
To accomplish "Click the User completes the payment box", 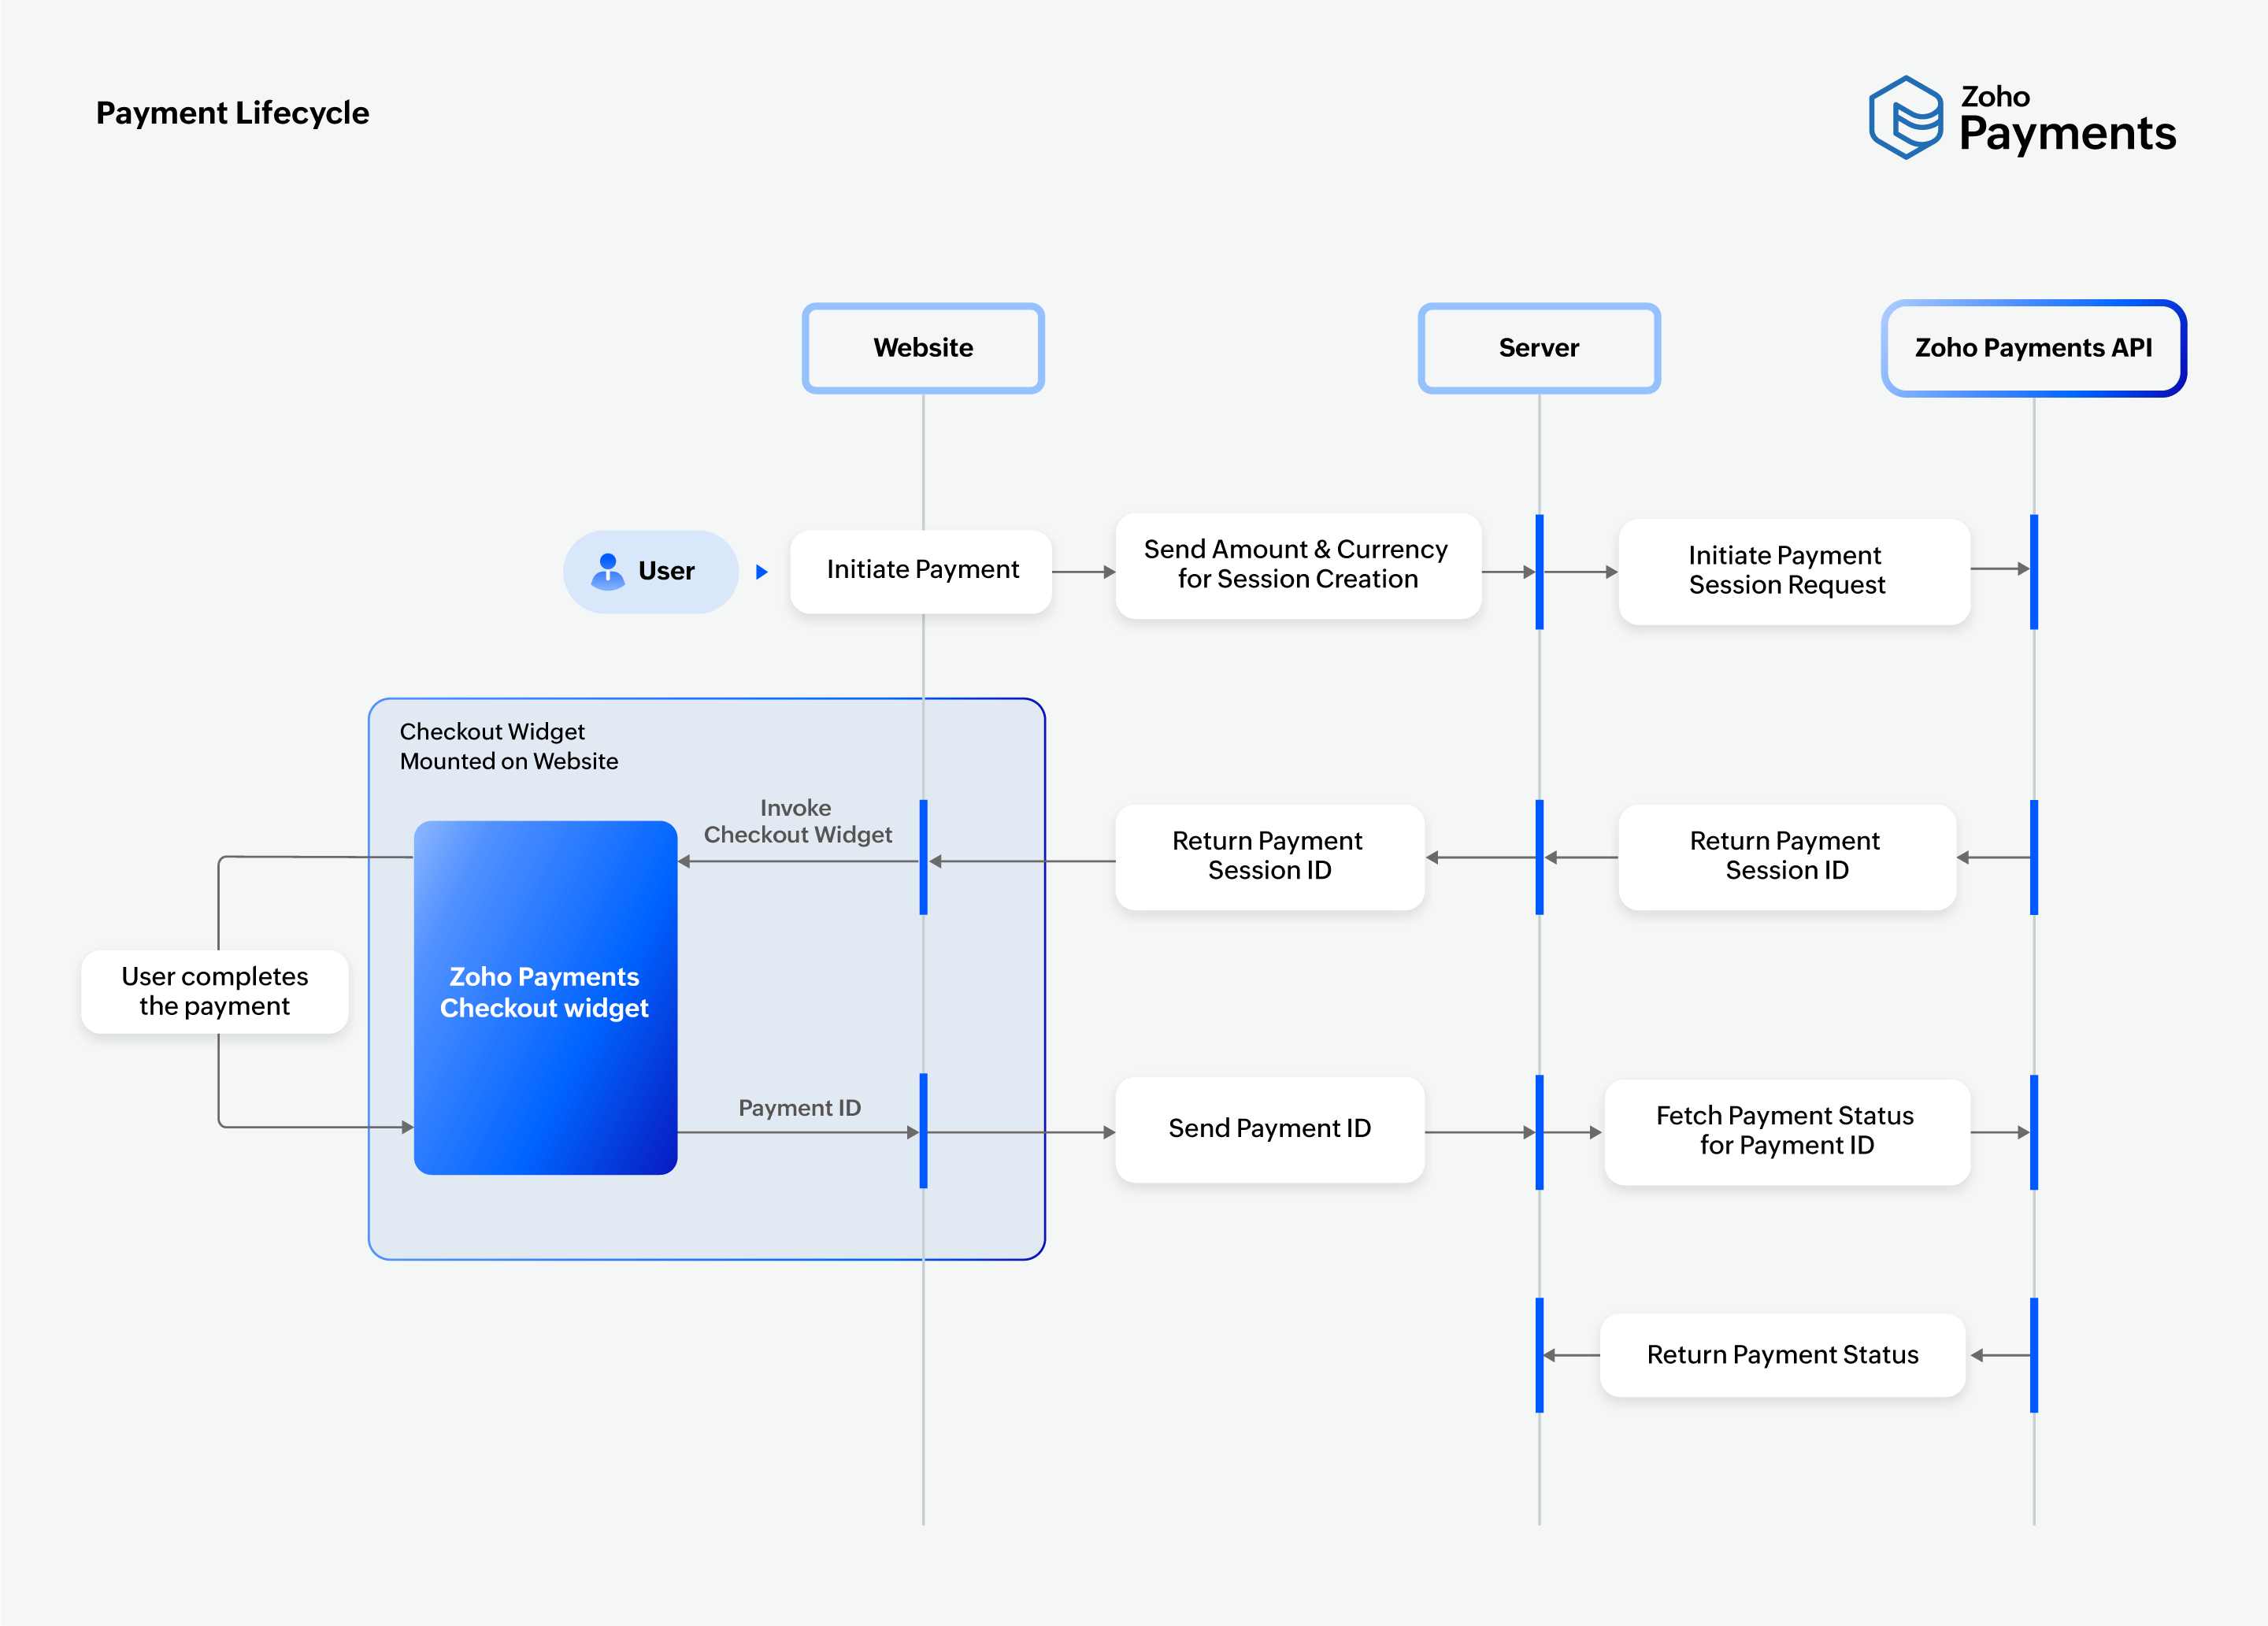I will click(214, 991).
